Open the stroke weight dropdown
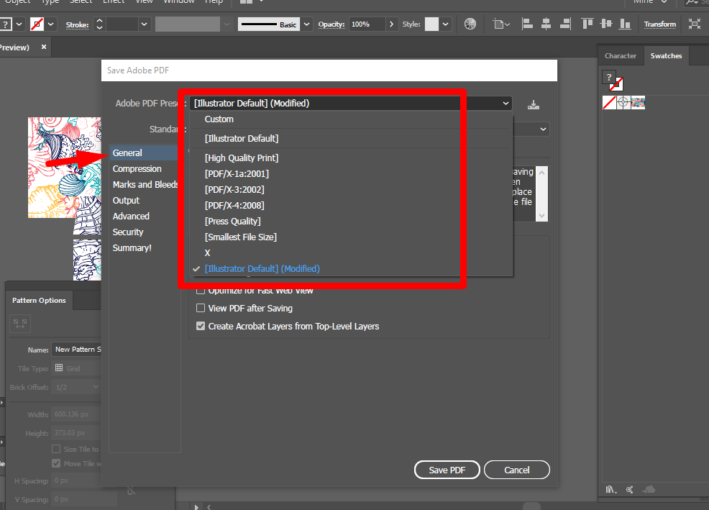709x510 pixels. point(145,24)
